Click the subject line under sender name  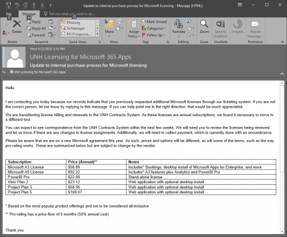88,65
